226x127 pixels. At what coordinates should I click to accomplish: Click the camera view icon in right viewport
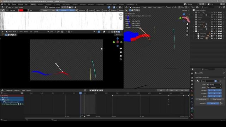click(187, 31)
